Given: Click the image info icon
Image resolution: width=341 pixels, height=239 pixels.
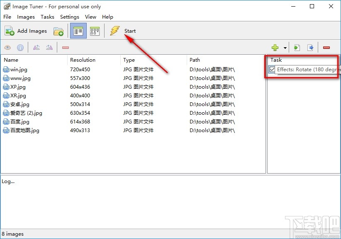Looking at the screenshot, I should click(x=20, y=47).
